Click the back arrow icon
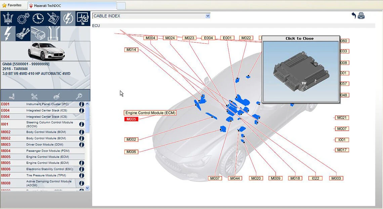The image size is (383, 209). point(353,16)
